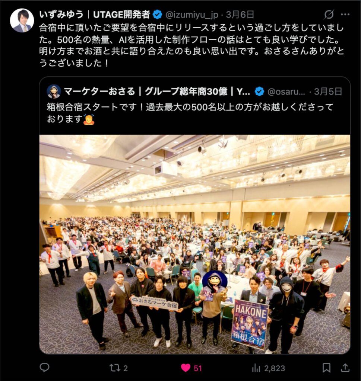Click the Grok slashed-circle icon

[329, 15]
